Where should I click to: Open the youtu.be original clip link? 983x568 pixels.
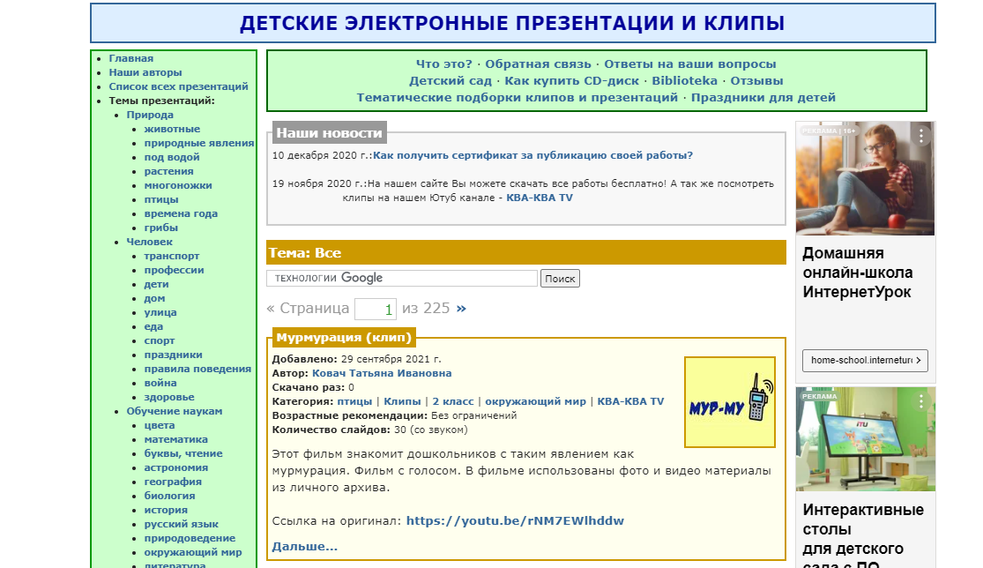515,521
